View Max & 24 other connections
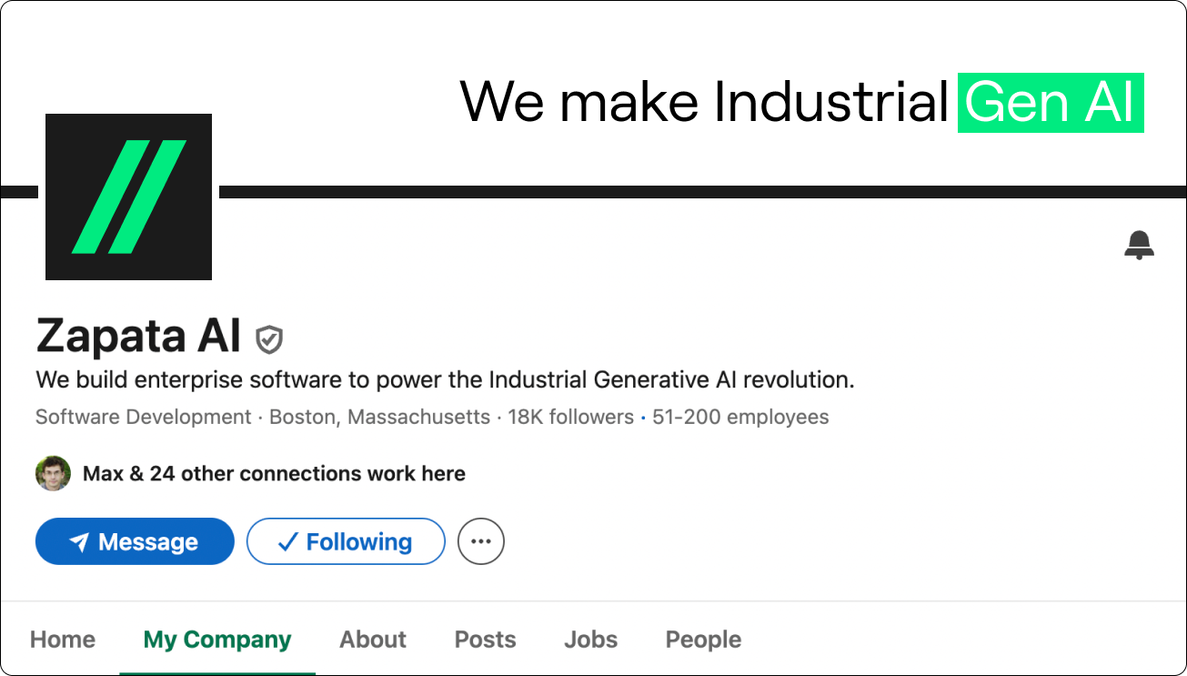The height and width of the screenshot is (676, 1187). click(274, 473)
